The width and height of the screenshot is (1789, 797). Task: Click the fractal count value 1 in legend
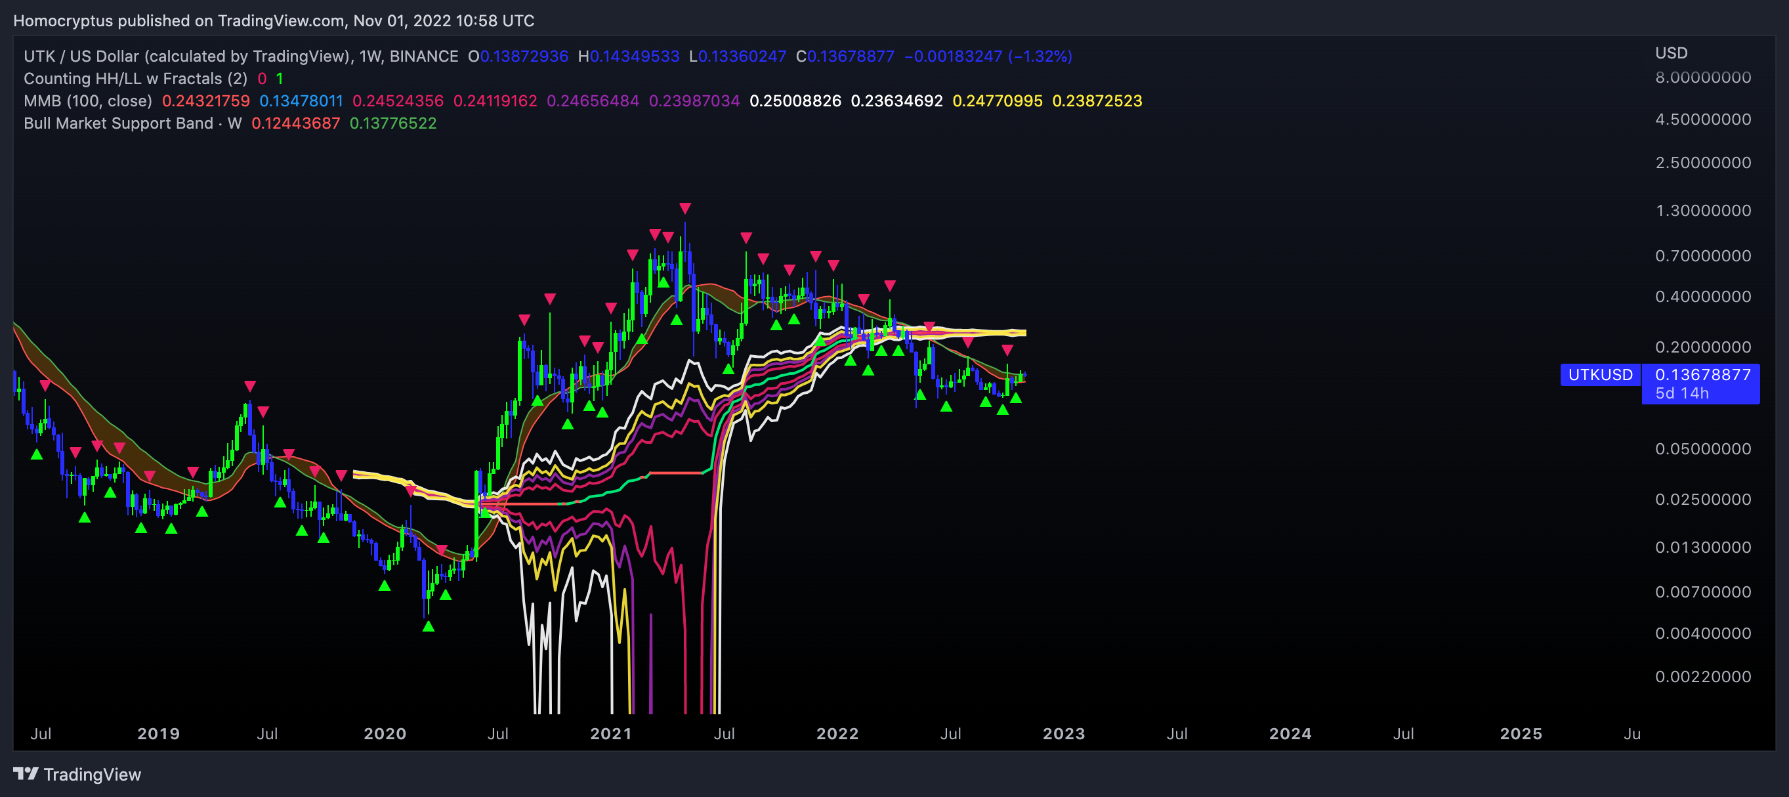tap(279, 79)
